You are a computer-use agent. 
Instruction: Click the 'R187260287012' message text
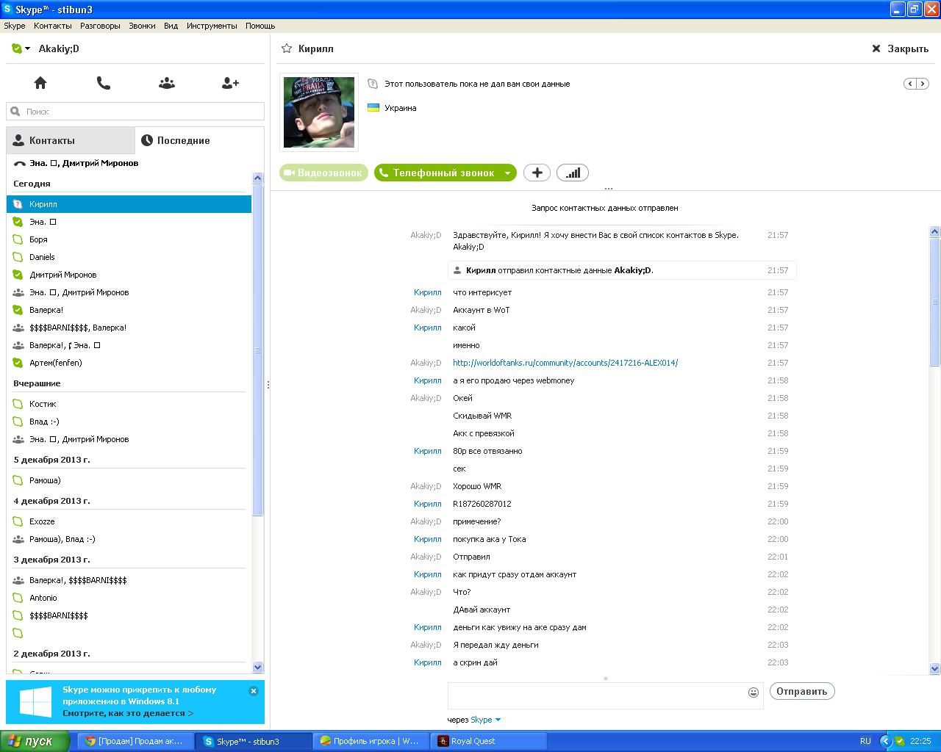[x=482, y=504]
